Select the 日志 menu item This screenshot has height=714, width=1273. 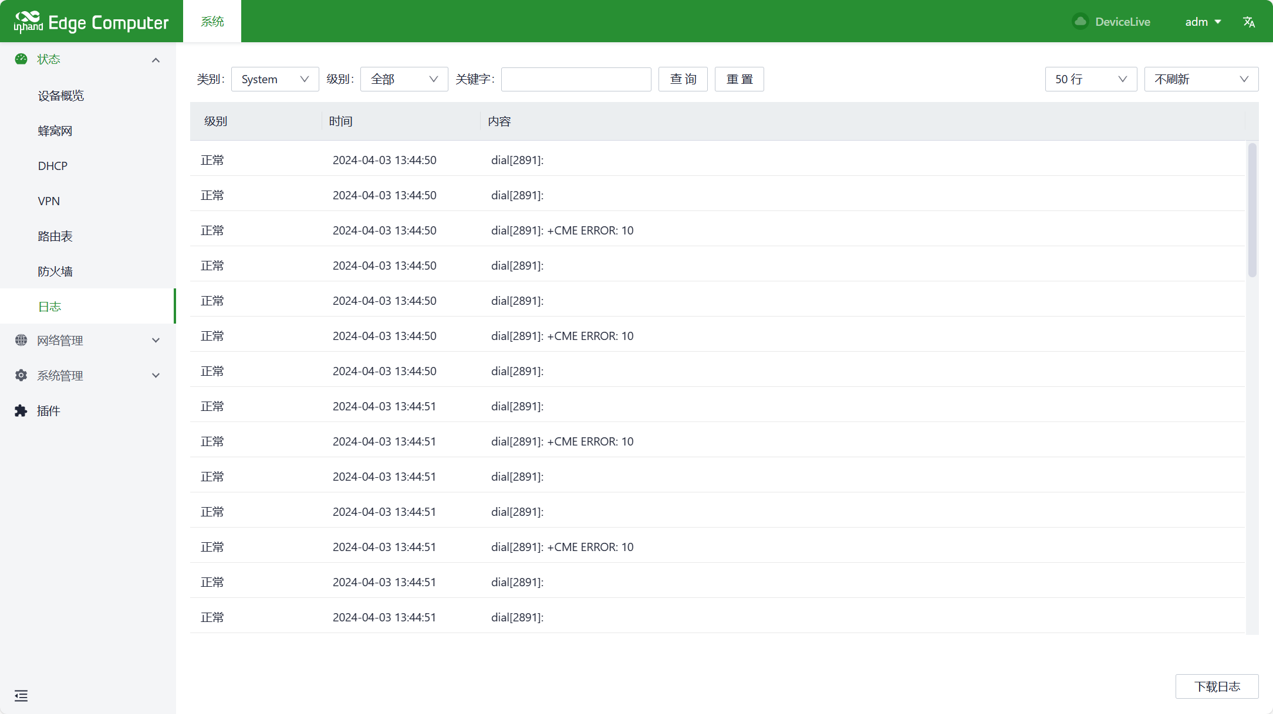(x=88, y=306)
